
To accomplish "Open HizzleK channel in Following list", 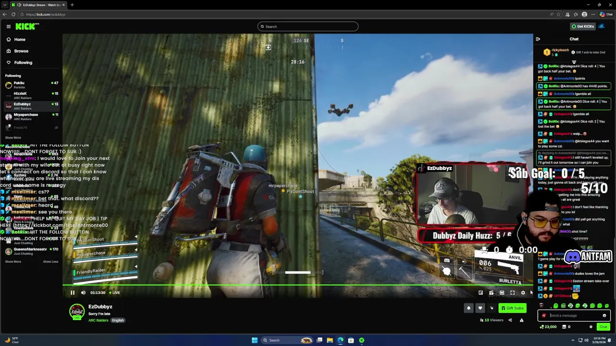I will point(31,96).
